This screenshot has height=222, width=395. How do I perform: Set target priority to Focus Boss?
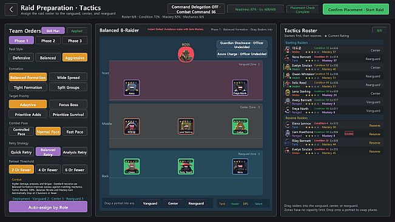(x=69, y=104)
